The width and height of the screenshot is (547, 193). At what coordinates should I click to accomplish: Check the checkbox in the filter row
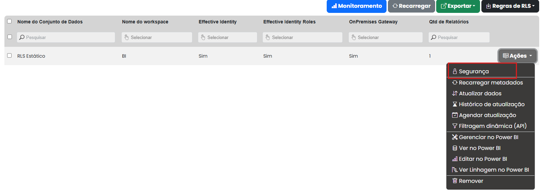[x=10, y=37]
